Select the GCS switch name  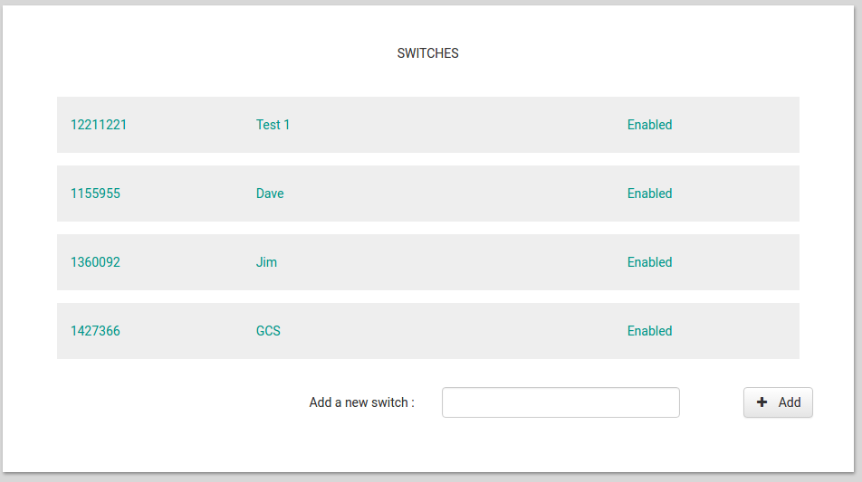click(268, 331)
